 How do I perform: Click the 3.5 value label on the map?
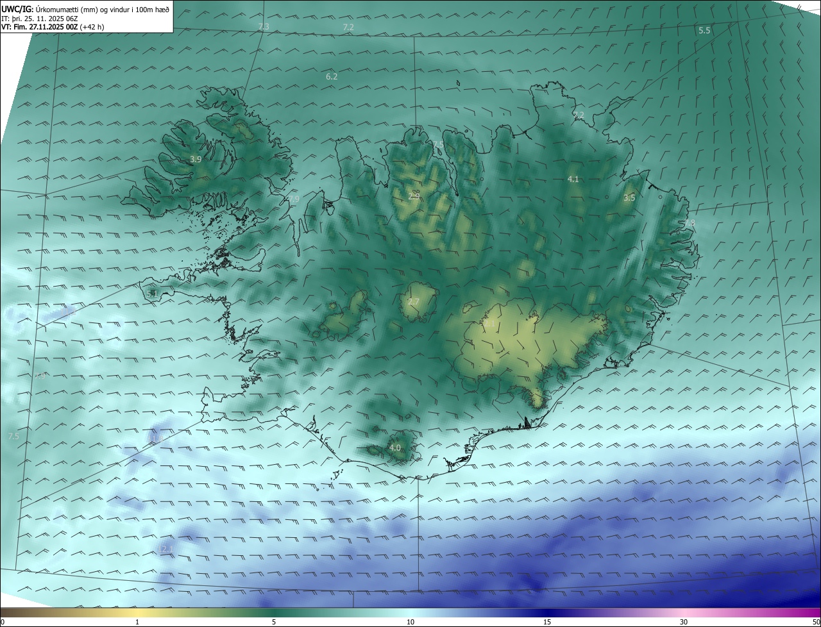click(x=629, y=197)
